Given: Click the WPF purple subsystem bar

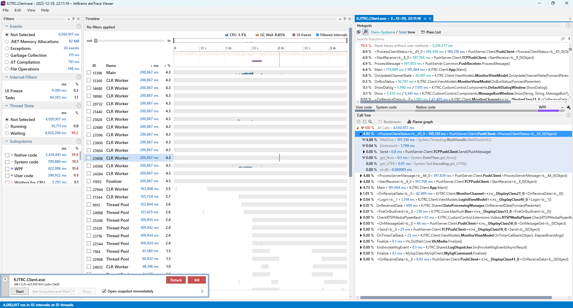Looking at the screenshot, I should (548, 111).
